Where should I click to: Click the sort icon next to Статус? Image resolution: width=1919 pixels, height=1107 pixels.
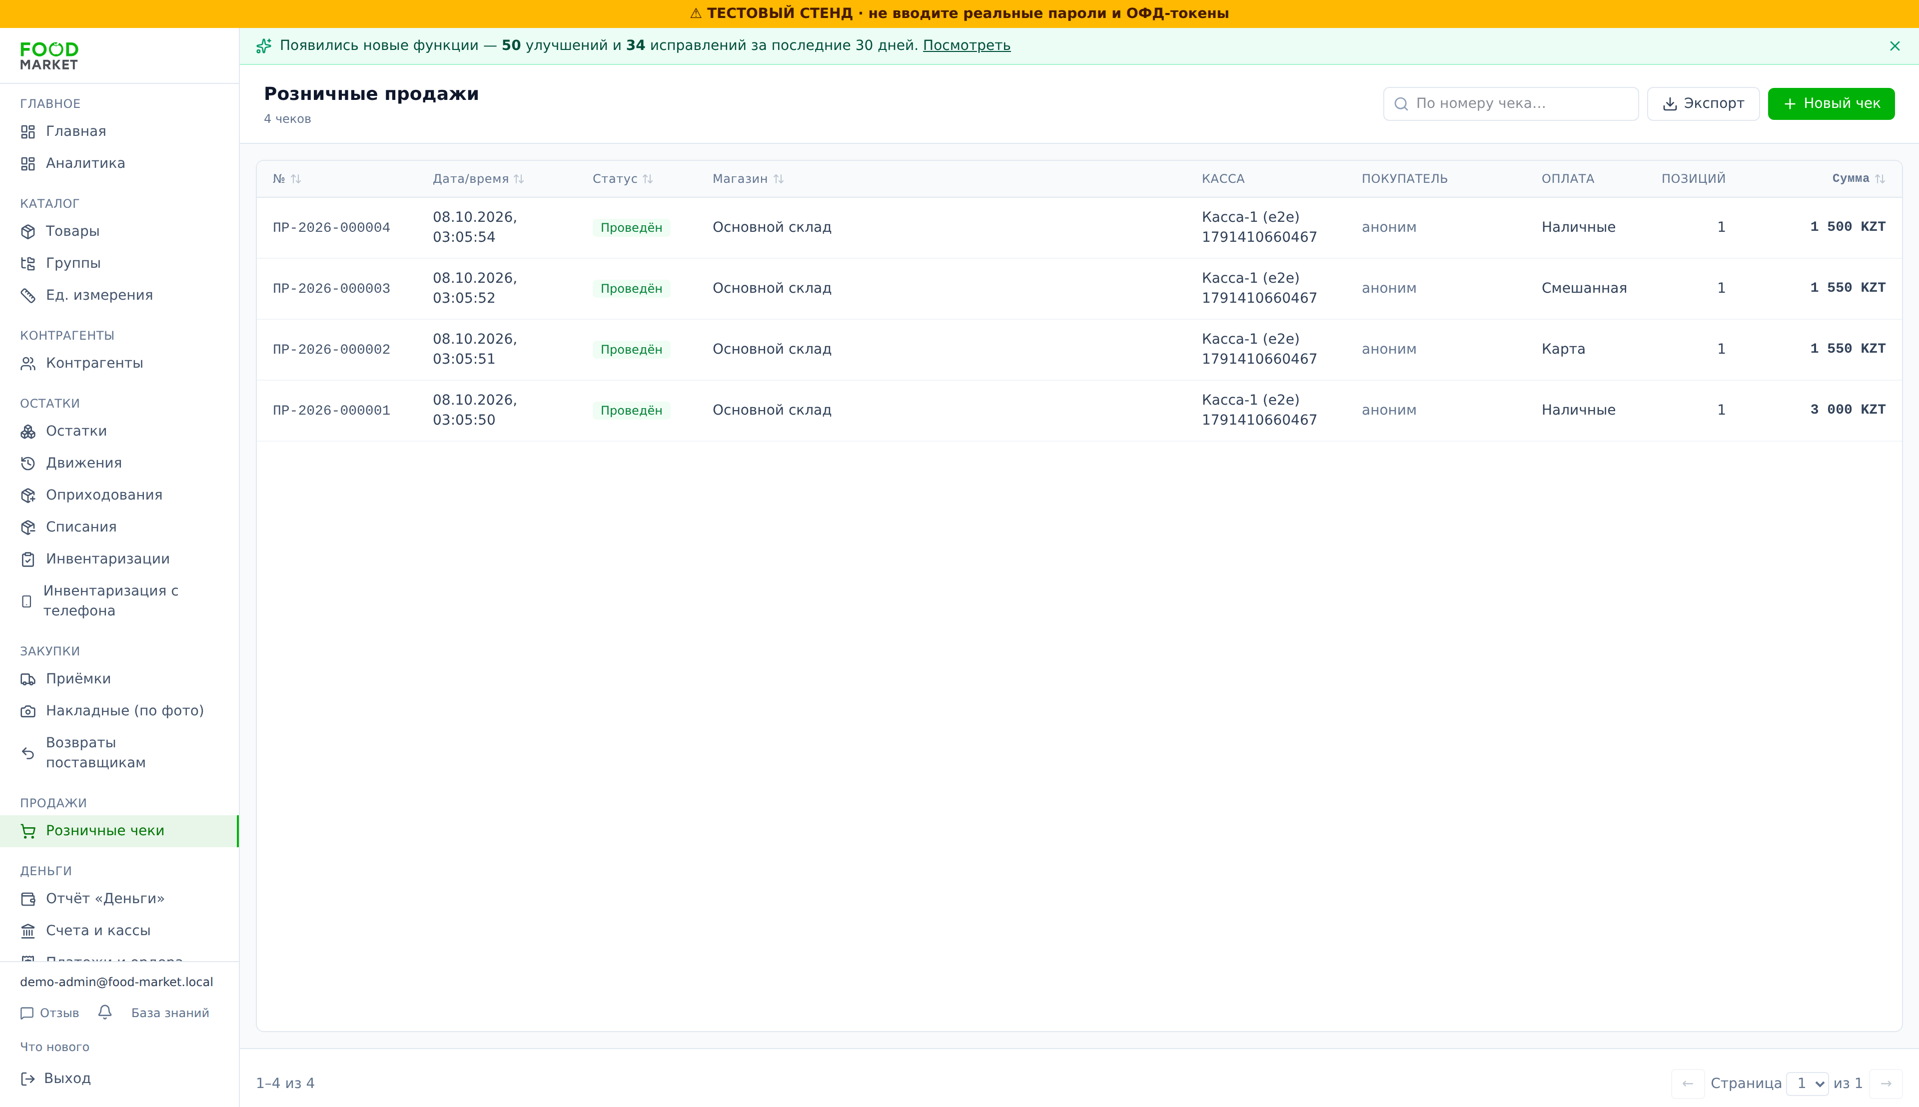[x=647, y=179]
